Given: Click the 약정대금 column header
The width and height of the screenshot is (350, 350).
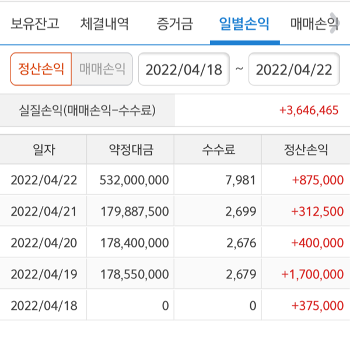Looking at the screenshot, I should click(x=131, y=150).
